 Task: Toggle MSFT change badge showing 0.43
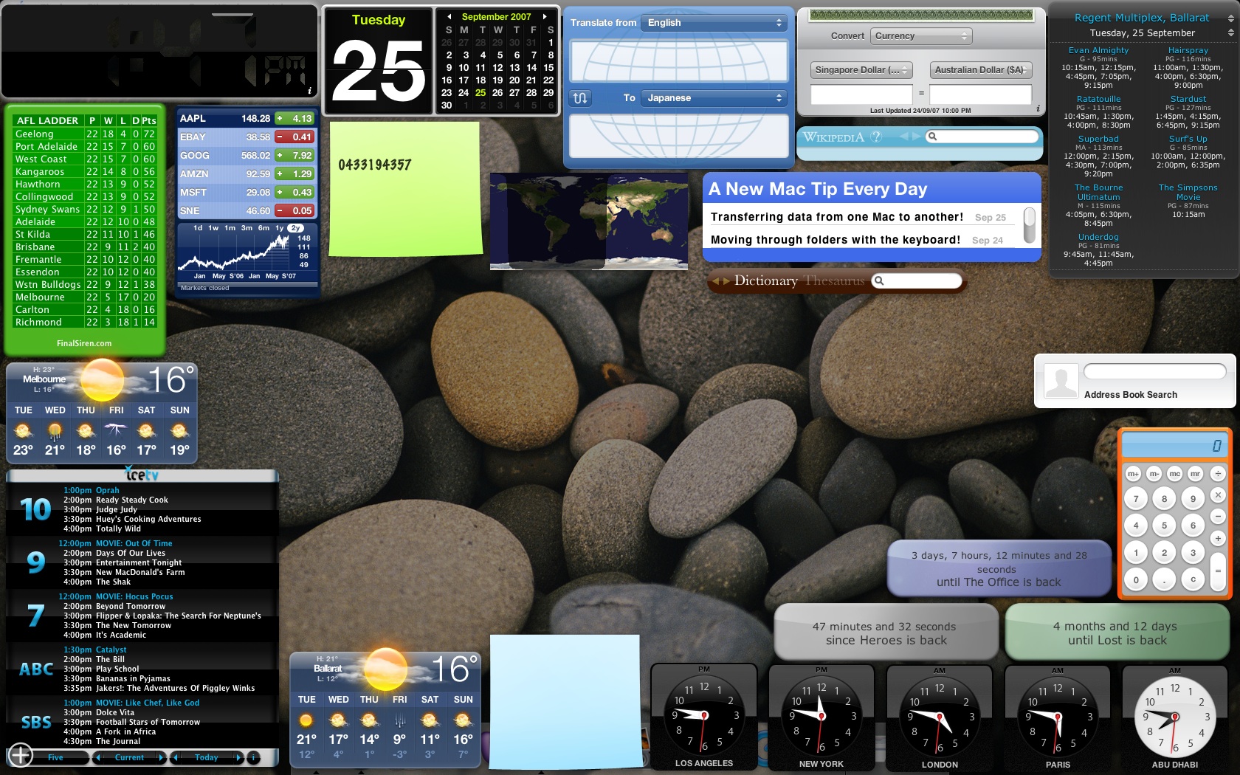point(294,192)
